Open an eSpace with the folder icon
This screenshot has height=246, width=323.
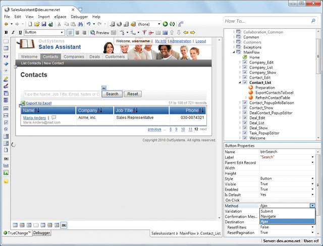pyautogui.click(x=37, y=24)
